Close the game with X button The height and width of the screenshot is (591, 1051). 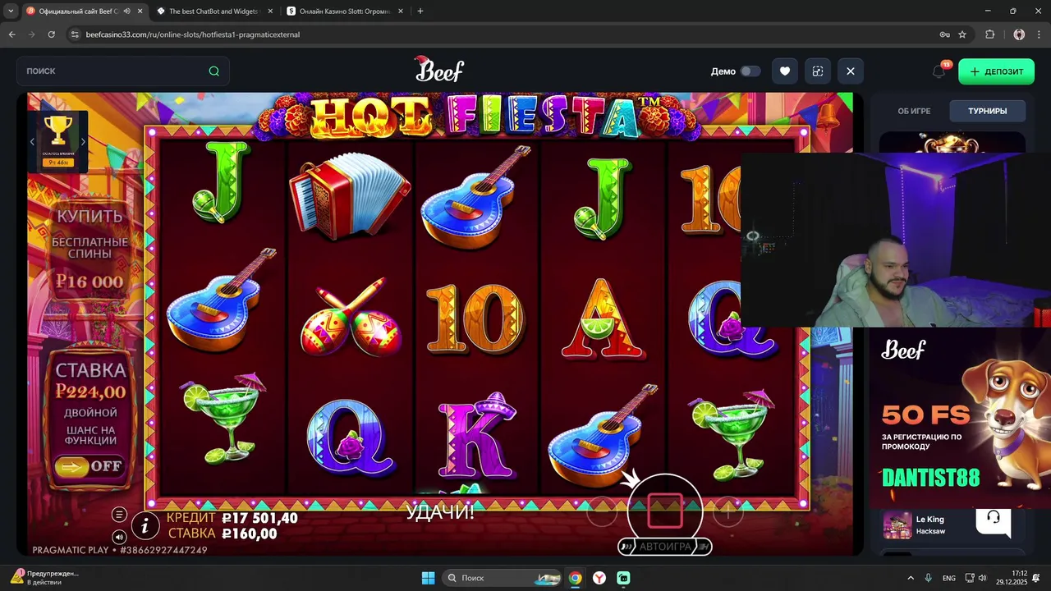(x=850, y=71)
